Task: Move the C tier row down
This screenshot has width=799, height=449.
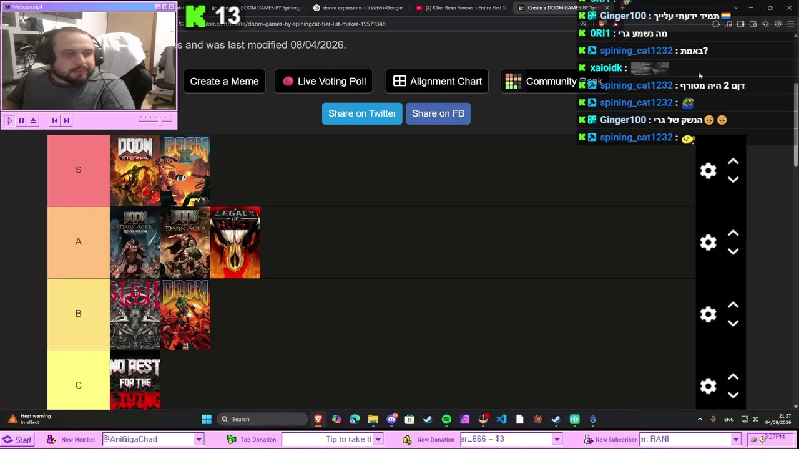Action: [x=733, y=395]
